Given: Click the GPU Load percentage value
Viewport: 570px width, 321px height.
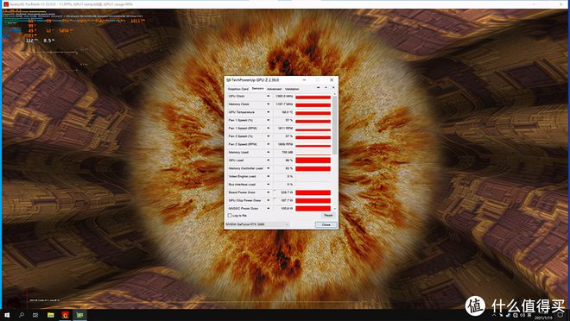Looking at the screenshot, I should click(289, 160).
